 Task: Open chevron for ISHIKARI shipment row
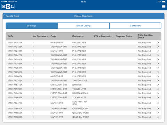click(158, 85)
